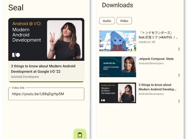Open the Jetpack Compose: State thumbnail

click(118, 67)
